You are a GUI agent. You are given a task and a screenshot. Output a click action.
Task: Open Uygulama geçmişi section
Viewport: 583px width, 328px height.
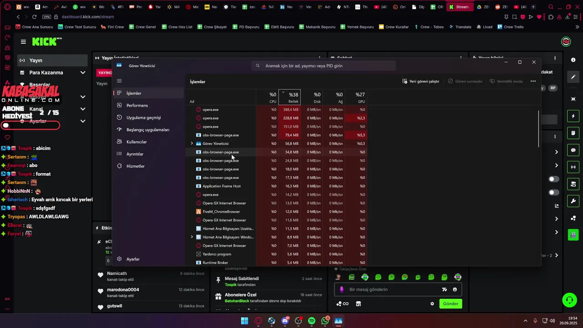click(x=148, y=118)
